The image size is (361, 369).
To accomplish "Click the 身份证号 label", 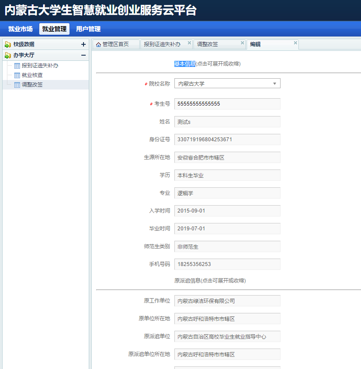I will point(160,140).
